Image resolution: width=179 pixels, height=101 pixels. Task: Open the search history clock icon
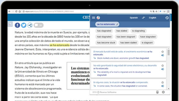(x=167, y=18)
